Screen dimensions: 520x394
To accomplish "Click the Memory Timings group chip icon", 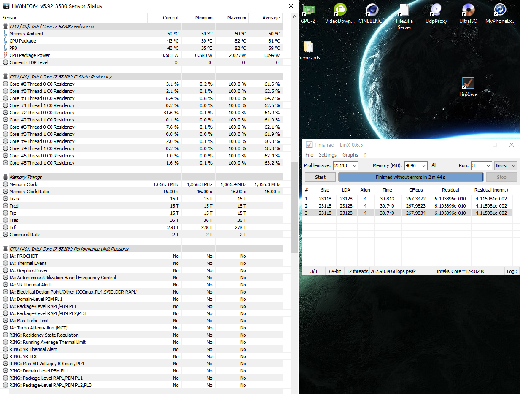I will (x=5, y=177).
